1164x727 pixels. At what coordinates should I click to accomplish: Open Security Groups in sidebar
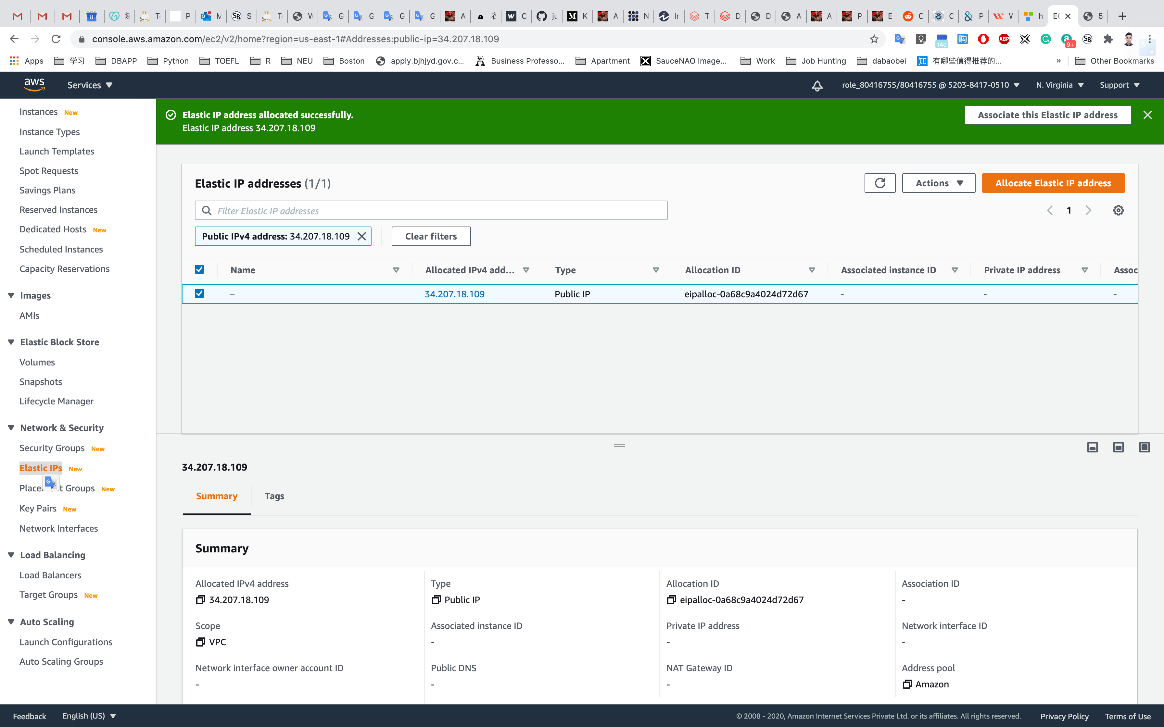pos(52,448)
